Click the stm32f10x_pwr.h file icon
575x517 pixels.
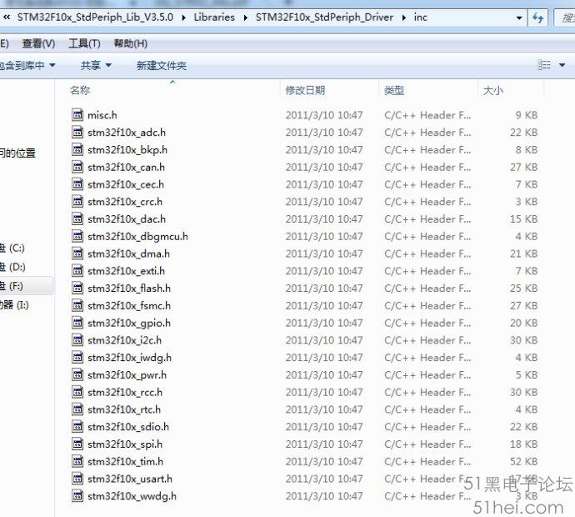point(77,374)
